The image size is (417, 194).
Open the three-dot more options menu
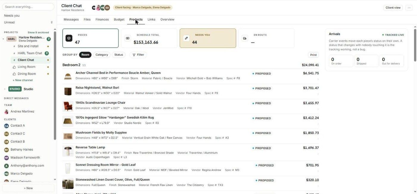[x=409, y=8]
